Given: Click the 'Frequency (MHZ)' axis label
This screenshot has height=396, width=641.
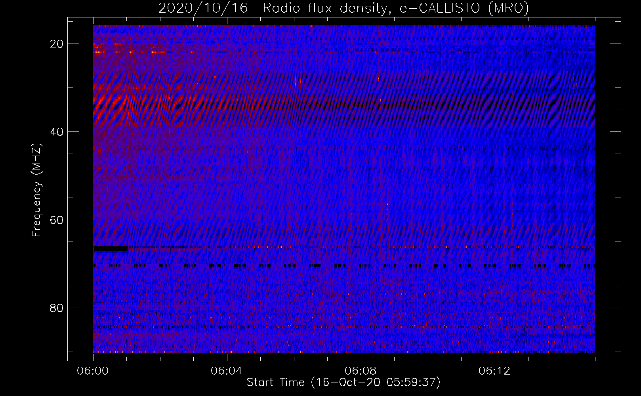Looking at the screenshot, I should point(36,190).
